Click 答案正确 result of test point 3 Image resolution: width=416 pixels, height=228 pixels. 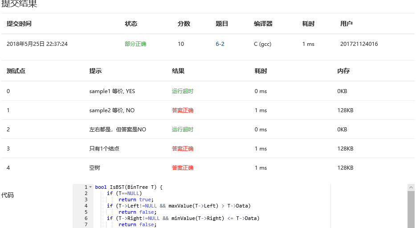point(183,148)
